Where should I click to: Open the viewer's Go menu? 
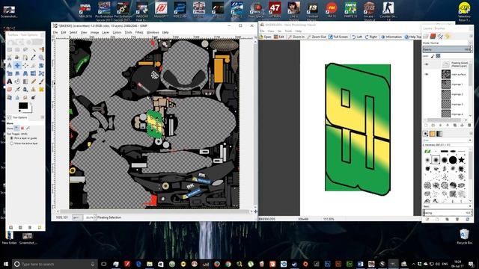click(279, 31)
